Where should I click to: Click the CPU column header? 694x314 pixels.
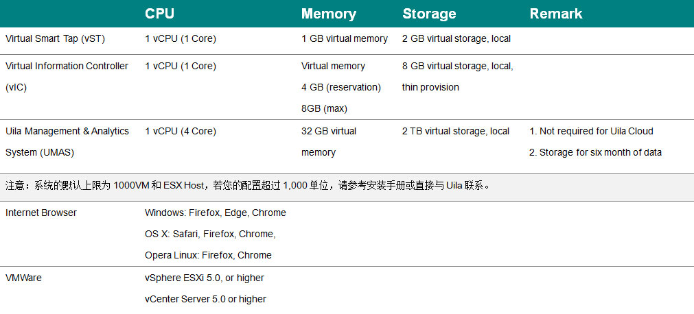(x=159, y=14)
